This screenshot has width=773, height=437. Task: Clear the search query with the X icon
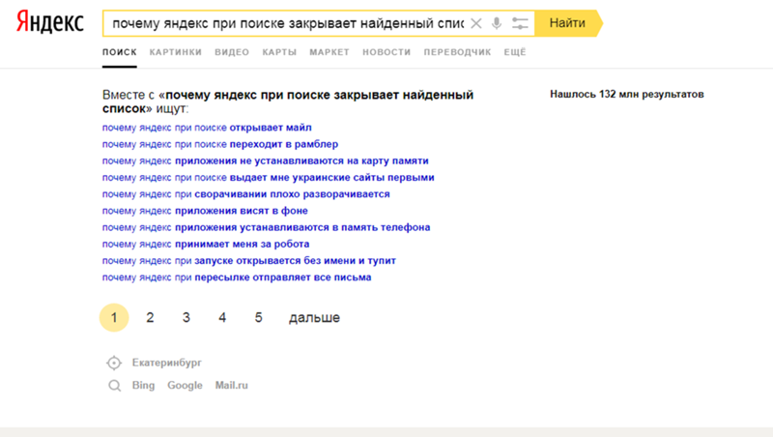(x=475, y=23)
